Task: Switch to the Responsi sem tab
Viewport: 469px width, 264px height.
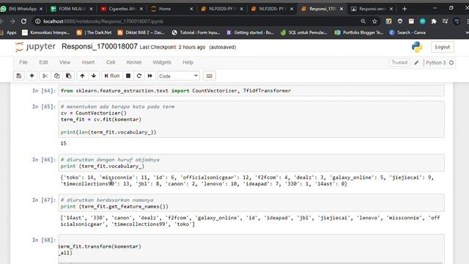Action: pos(372,9)
